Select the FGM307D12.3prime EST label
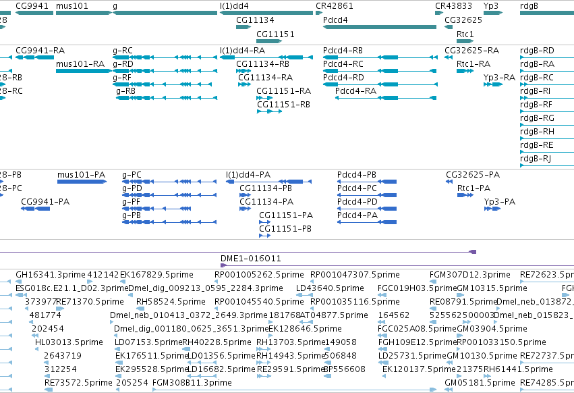Image resolution: width=574 pixels, height=393 pixels. tap(469, 275)
